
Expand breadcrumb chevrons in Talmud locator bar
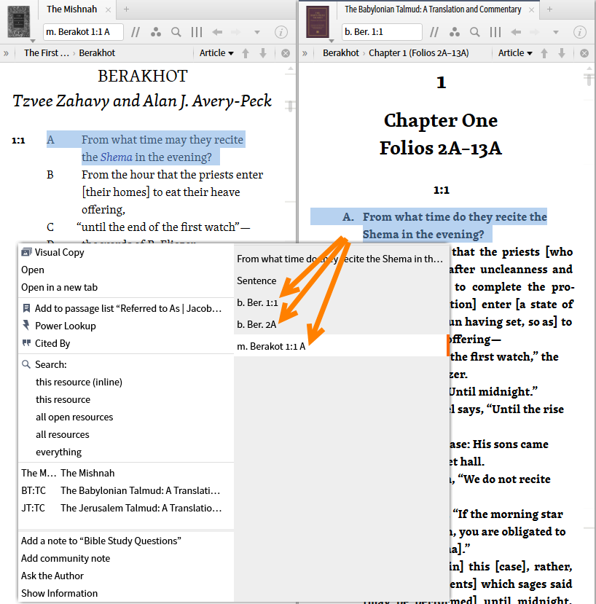pos(305,53)
